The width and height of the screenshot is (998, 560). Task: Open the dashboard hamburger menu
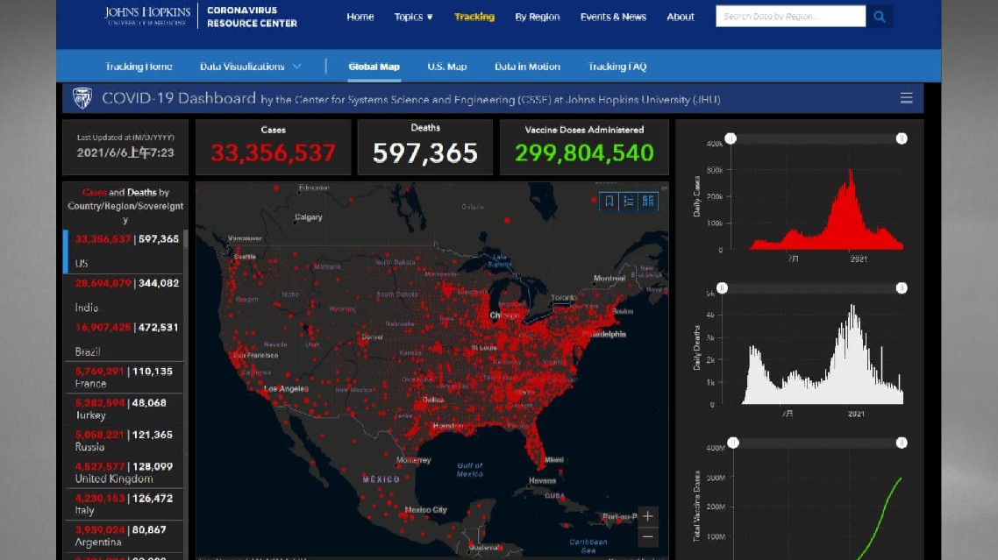pos(906,98)
